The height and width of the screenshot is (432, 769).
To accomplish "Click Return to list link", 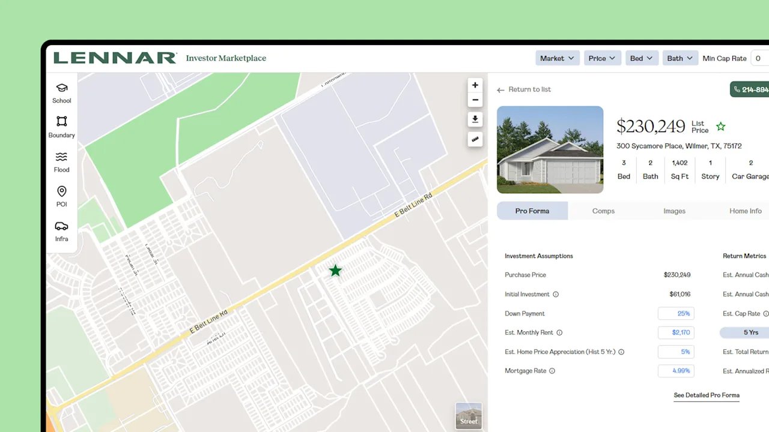I will point(524,89).
